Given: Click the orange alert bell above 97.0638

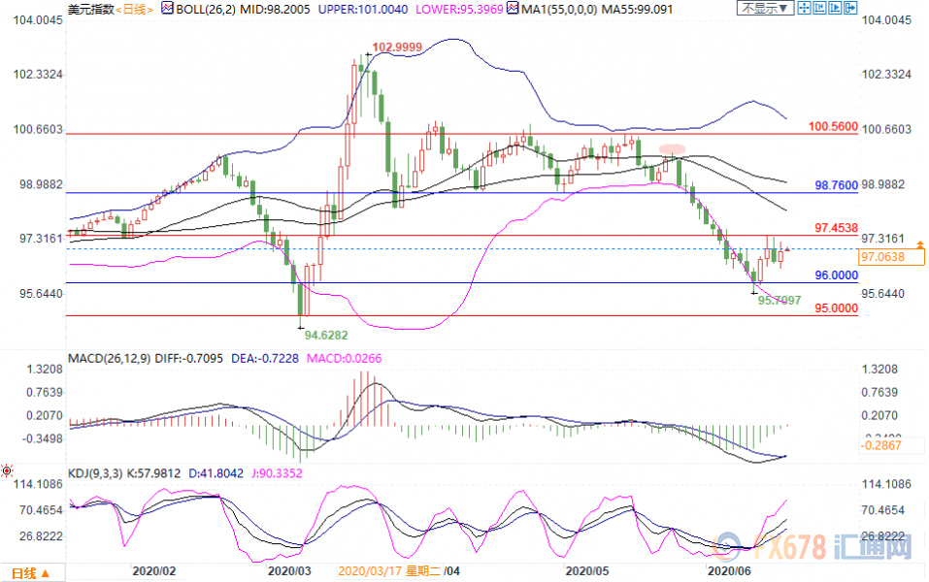Looking at the screenshot, I should (x=919, y=243).
